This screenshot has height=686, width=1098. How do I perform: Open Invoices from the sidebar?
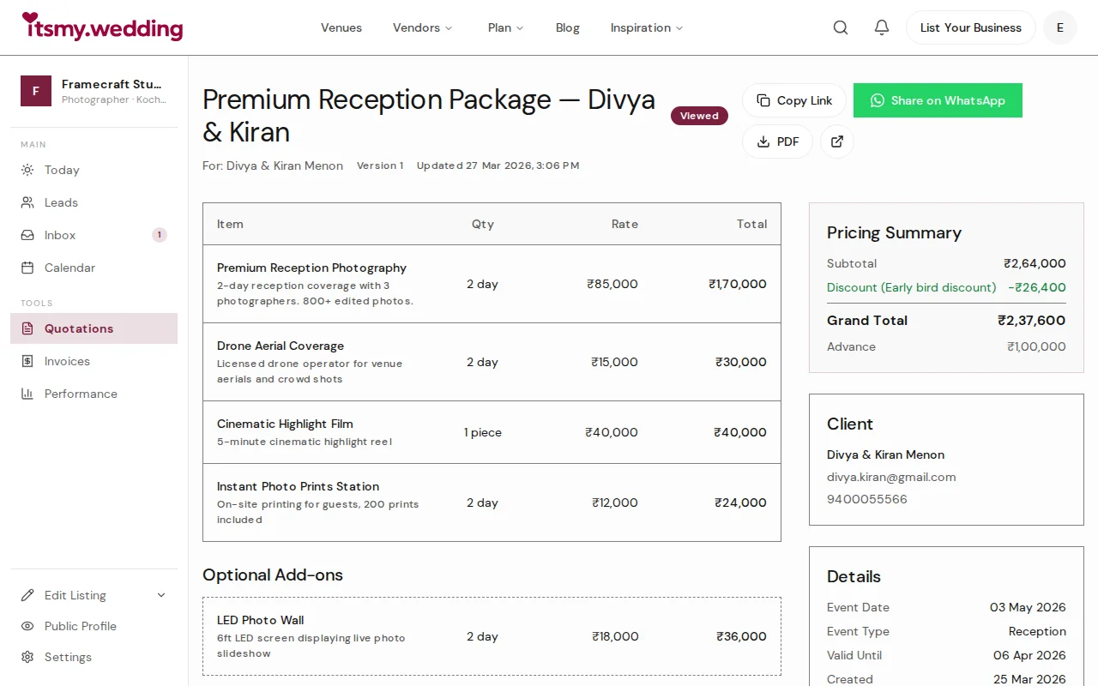(67, 361)
